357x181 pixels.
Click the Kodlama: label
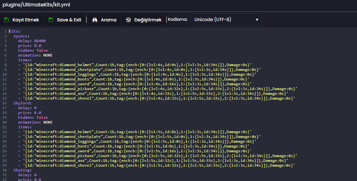(178, 19)
